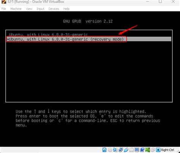Image resolution: width=180 pixels, height=153 pixels.
Task: Click the GNU GRUB version 2.12 heading
Action: coord(88,21)
